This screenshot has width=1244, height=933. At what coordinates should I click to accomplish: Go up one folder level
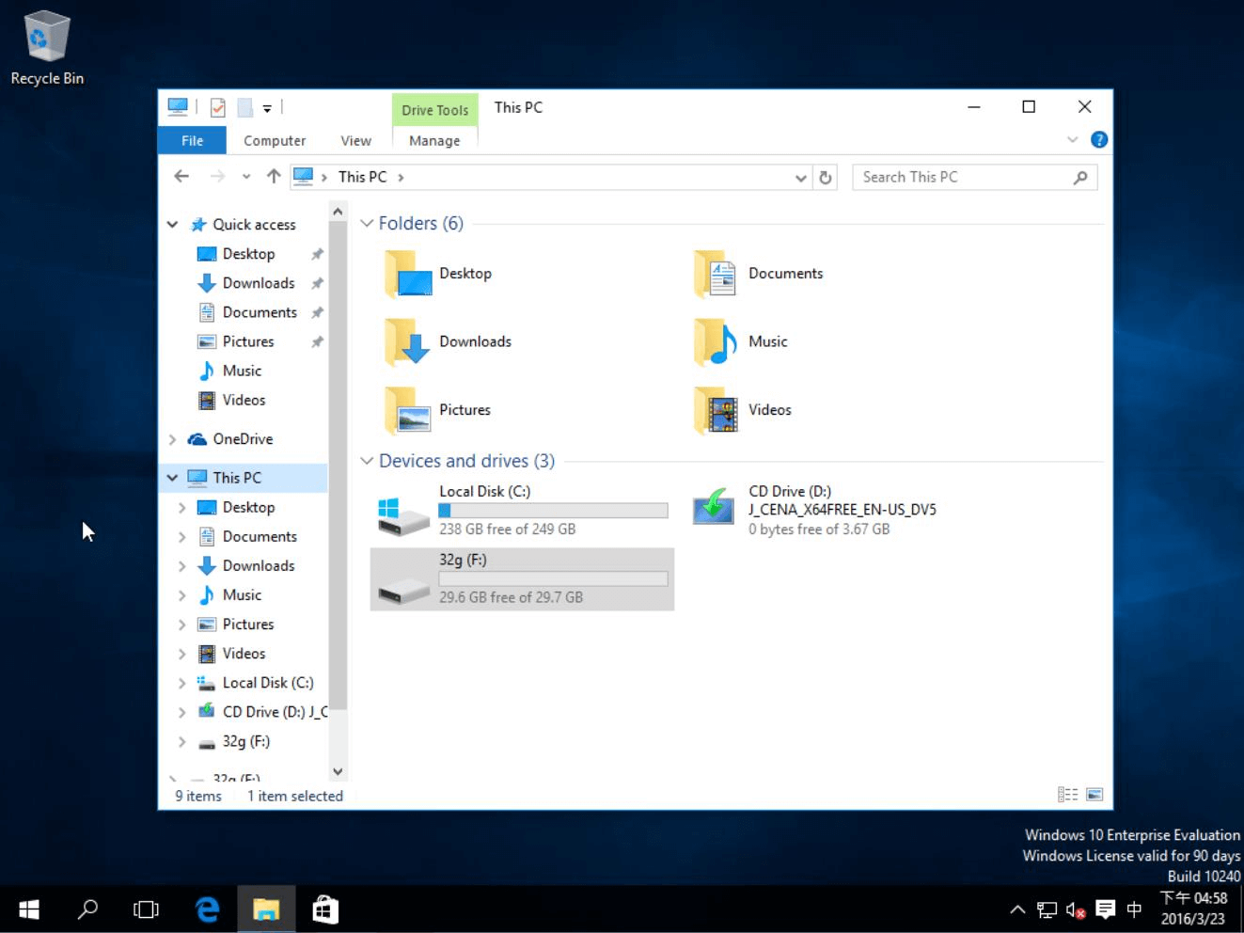(x=274, y=177)
